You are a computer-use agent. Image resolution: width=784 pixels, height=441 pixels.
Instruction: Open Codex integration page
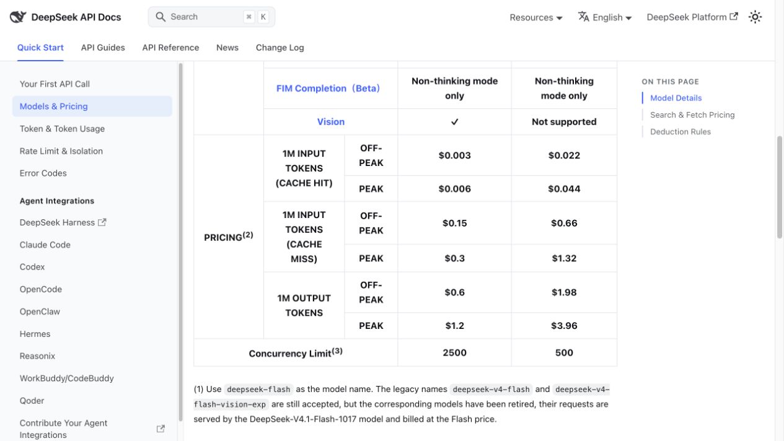[x=92, y=267]
